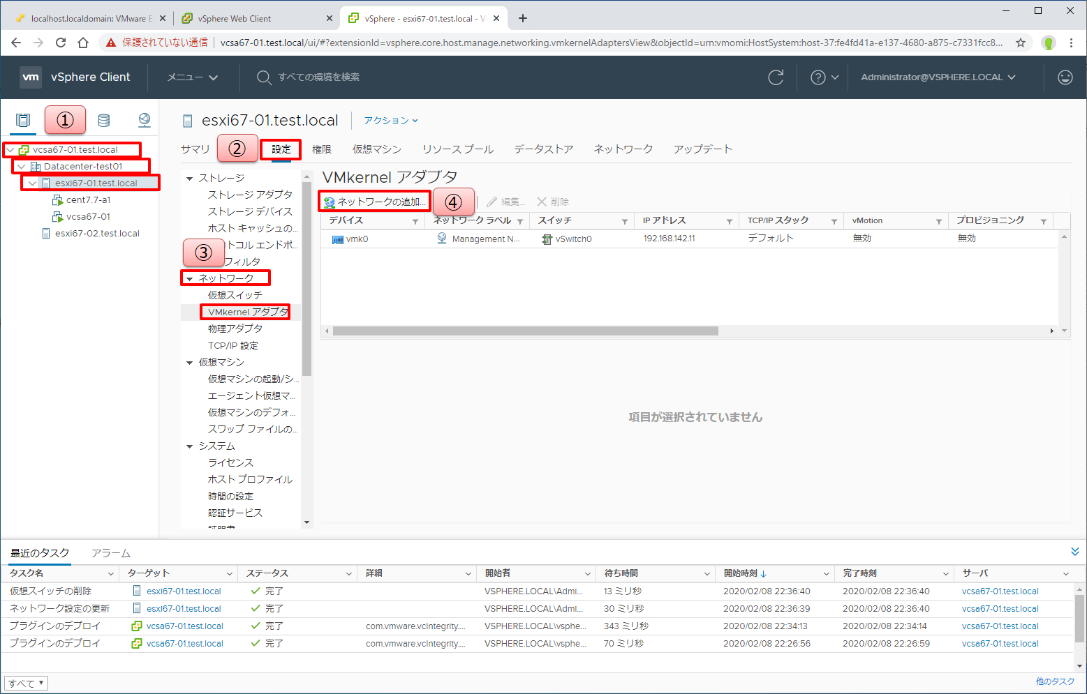Open the Chrome three-dot menu
This screenshot has height=694, width=1087.
pyautogui.click(x=1071, y=43)
